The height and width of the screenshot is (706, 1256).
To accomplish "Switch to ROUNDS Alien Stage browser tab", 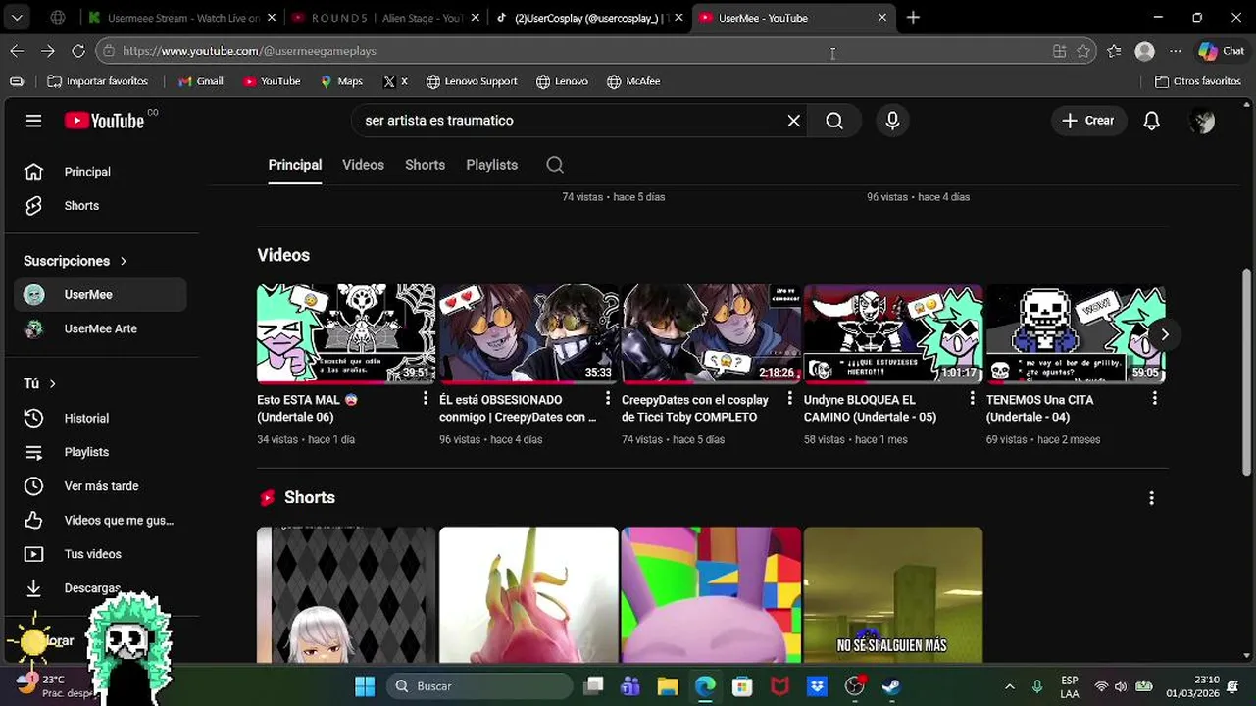I will (386, 18).
